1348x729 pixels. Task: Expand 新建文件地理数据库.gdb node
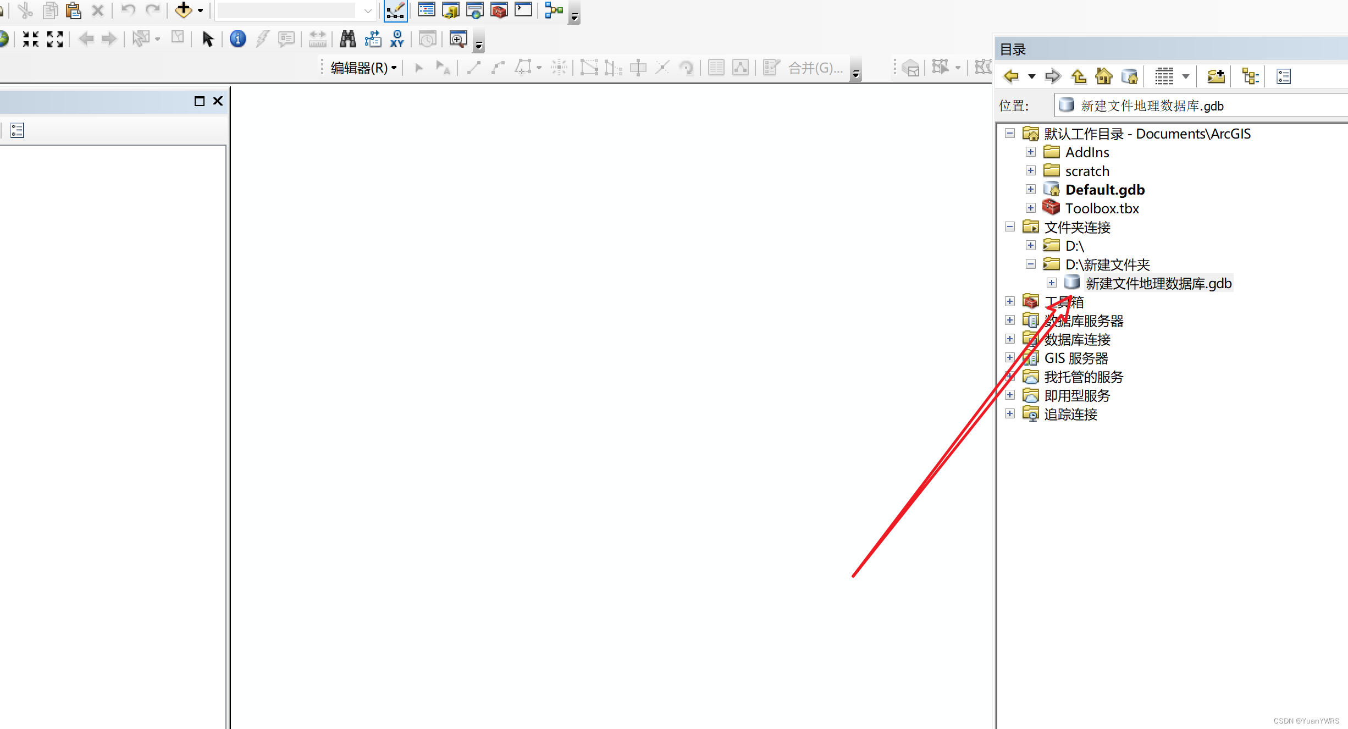[x=1052, y=283]
